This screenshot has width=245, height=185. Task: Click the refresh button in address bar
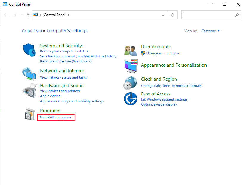coord(173,15)
